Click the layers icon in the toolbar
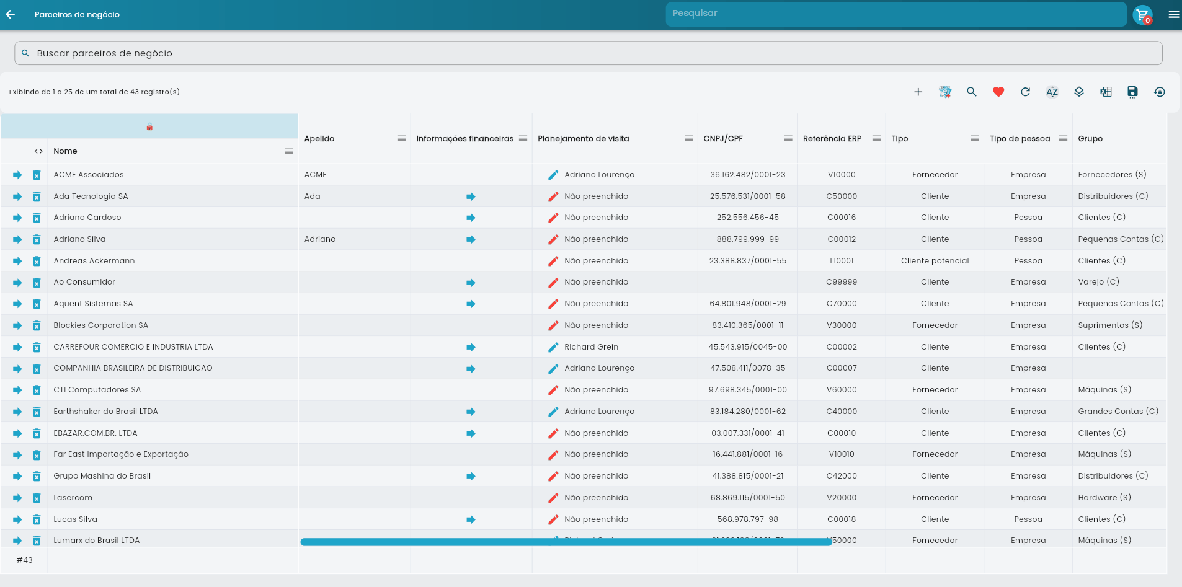The image size is (1182, 587). click(x=1079, y=92)
